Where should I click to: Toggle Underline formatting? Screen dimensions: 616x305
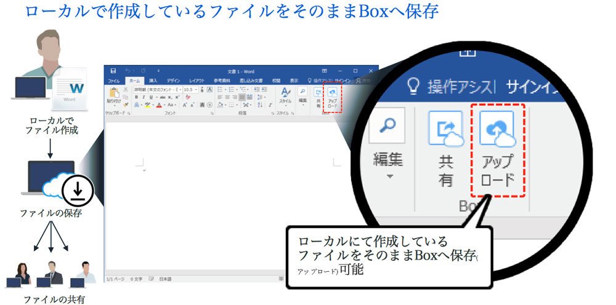click(x=152, y=97)
